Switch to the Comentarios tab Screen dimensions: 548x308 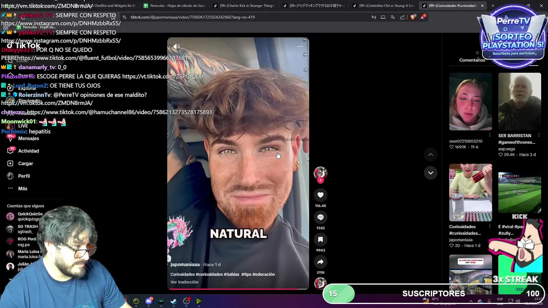(x=472, y=60)
